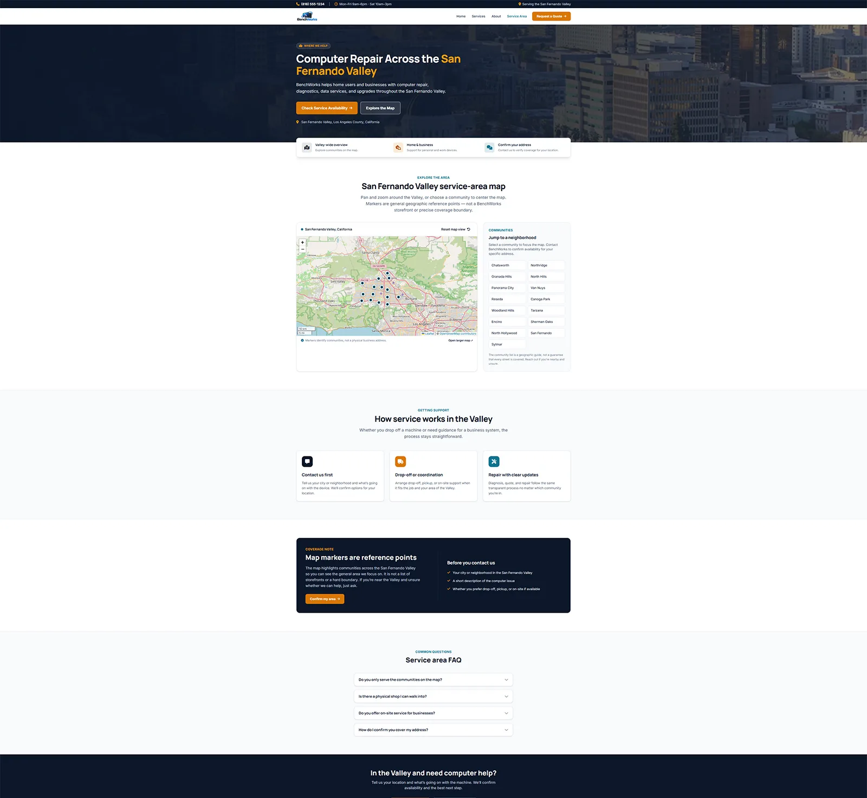Open the About nav item
This screenshot has height=798, width=867.
point(496,16)
